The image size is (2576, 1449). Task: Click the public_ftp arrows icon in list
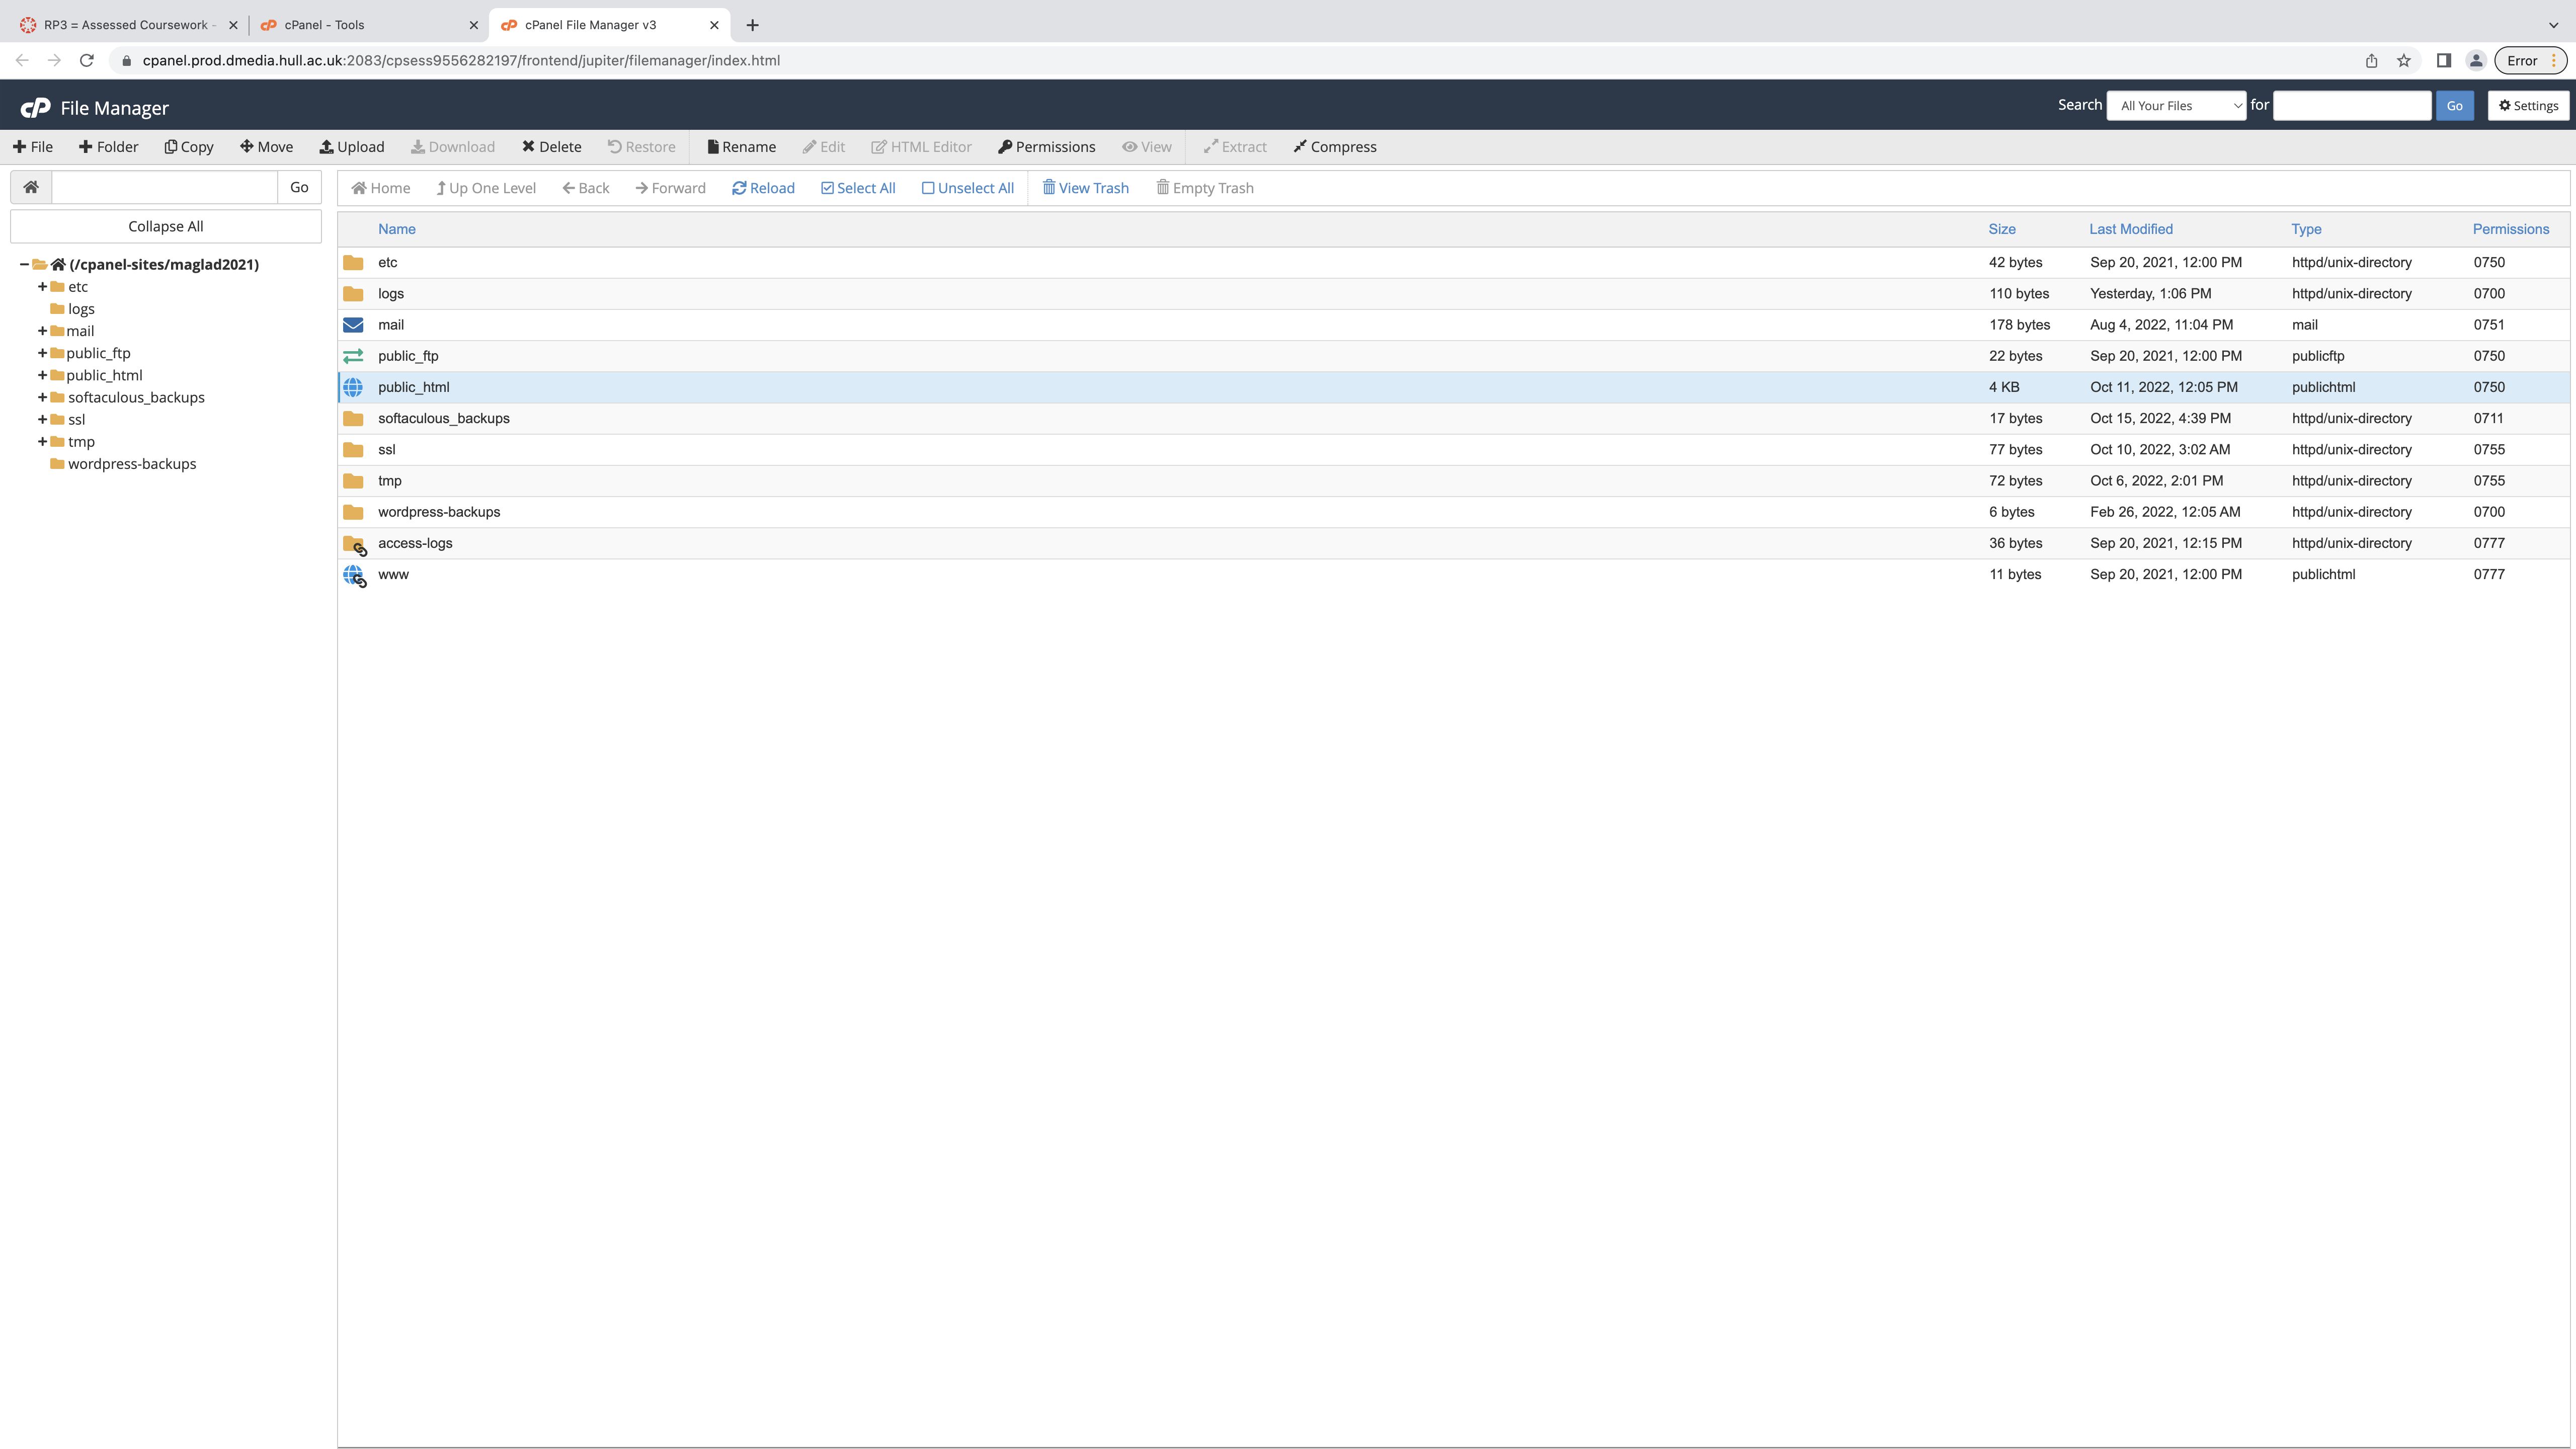(353, 356)
